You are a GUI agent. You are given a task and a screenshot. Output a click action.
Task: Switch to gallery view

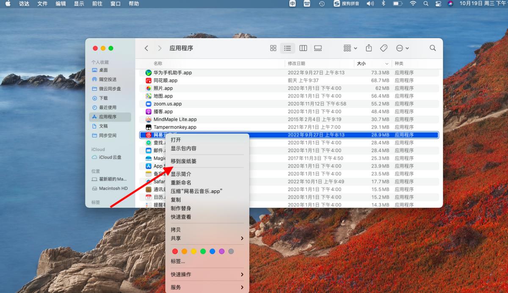[x=317, y=48]
